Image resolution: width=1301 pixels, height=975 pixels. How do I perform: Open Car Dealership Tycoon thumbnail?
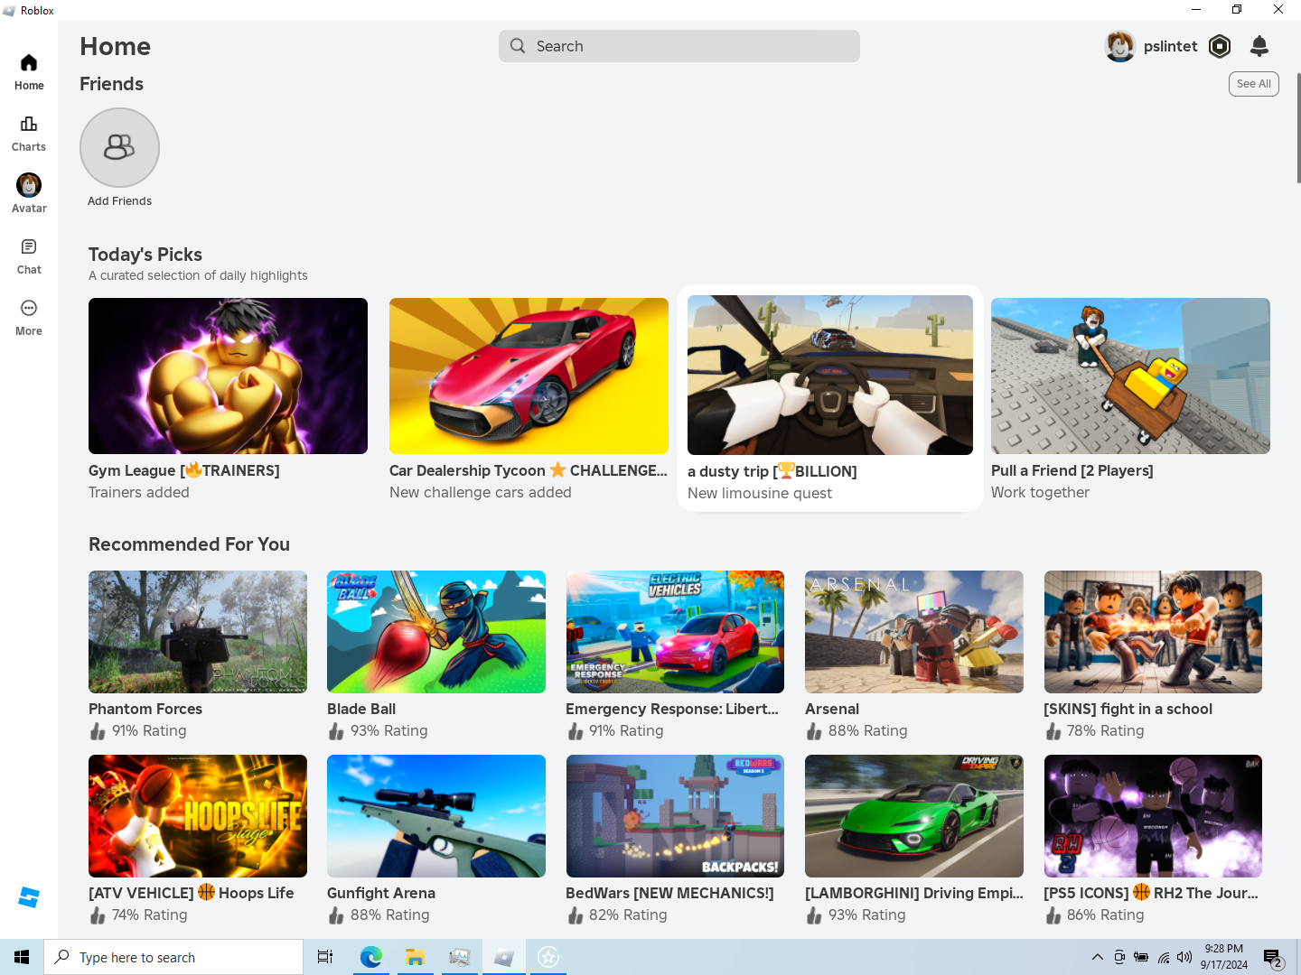[x=529, y=376]
